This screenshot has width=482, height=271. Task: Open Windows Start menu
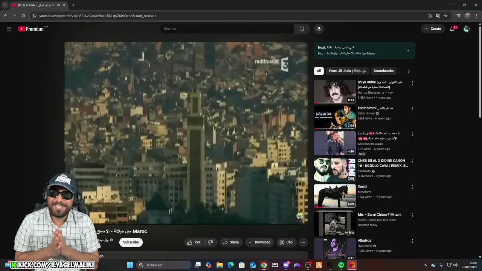click(130, 265)
